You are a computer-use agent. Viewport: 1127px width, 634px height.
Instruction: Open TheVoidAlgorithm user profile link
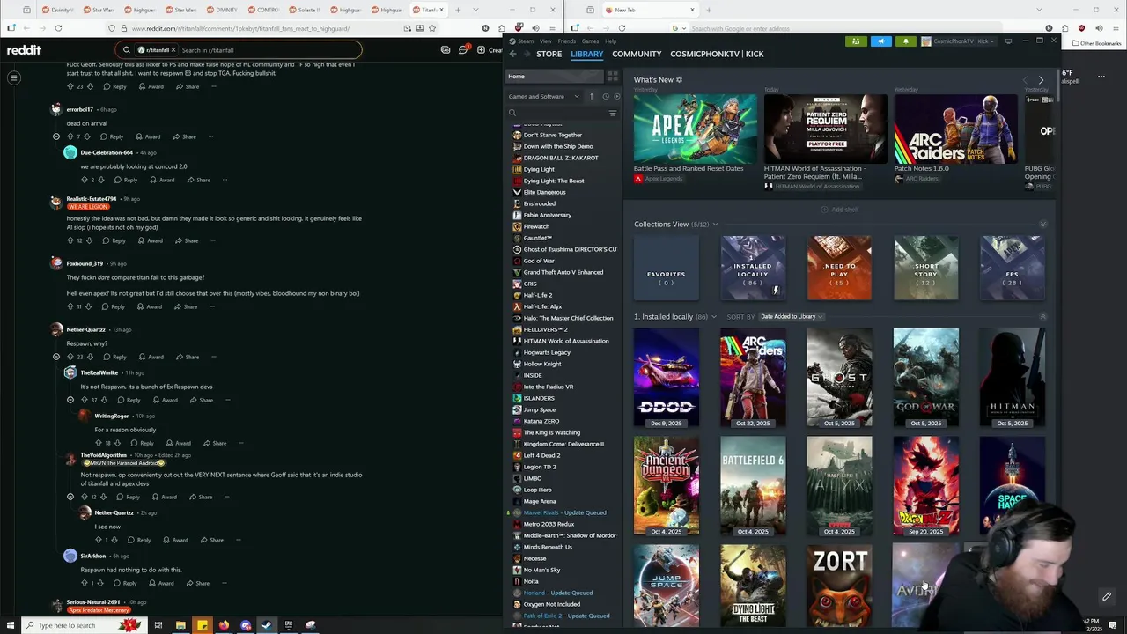104,455
